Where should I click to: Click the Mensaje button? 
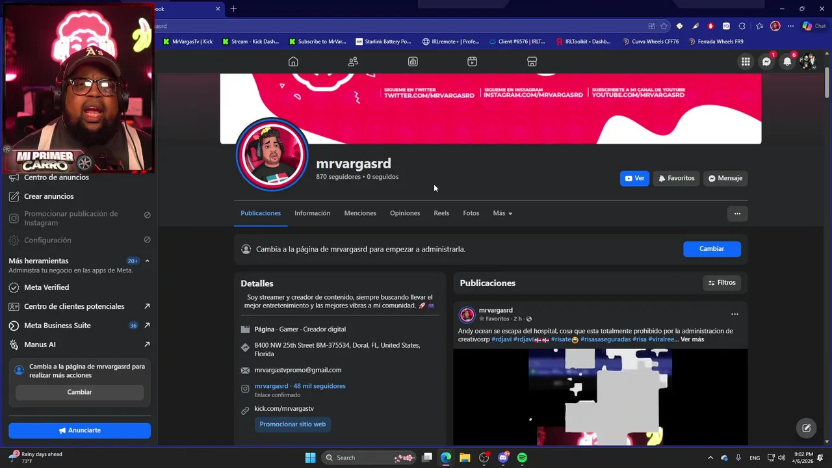[725, 178]
